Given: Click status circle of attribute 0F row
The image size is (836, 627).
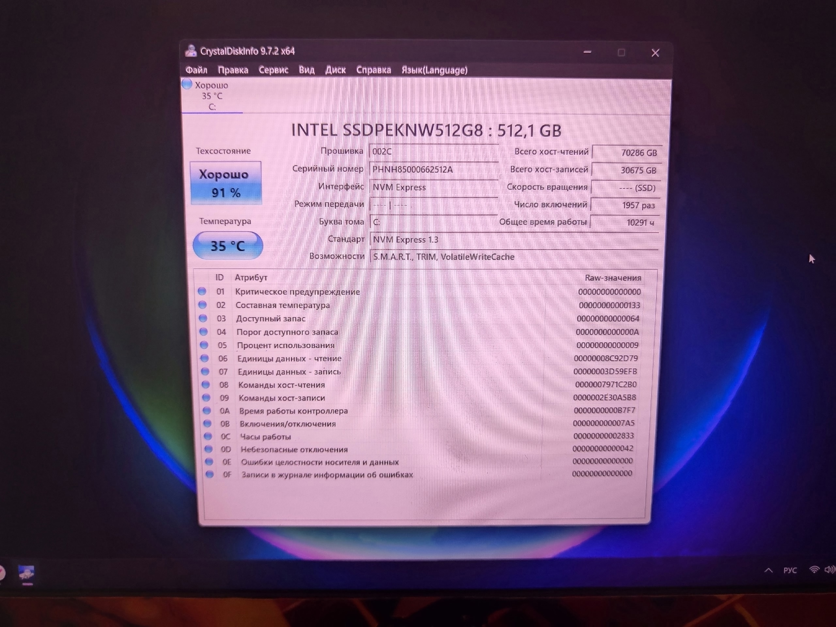Looking at the screenshot, I should coord(209,474).
